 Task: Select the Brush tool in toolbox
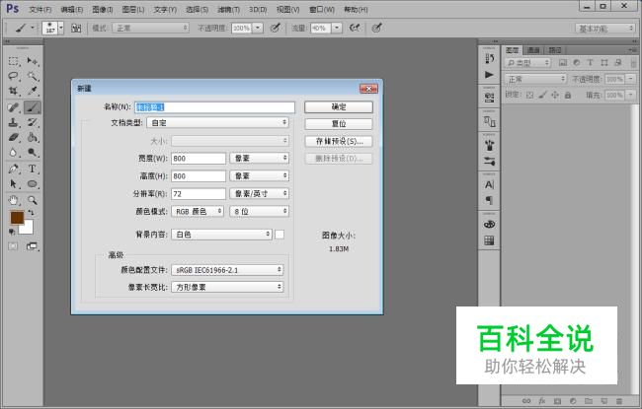click(x=32, y=107)
